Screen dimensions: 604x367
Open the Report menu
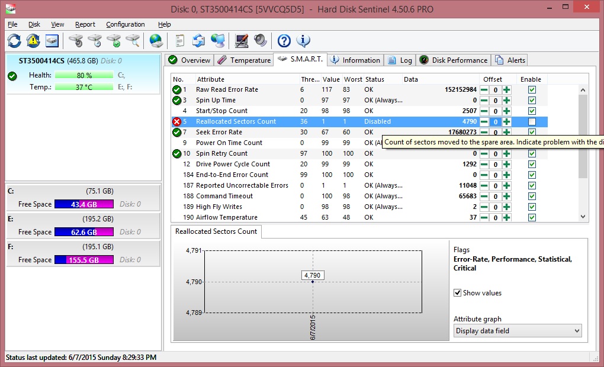point(85,24)
